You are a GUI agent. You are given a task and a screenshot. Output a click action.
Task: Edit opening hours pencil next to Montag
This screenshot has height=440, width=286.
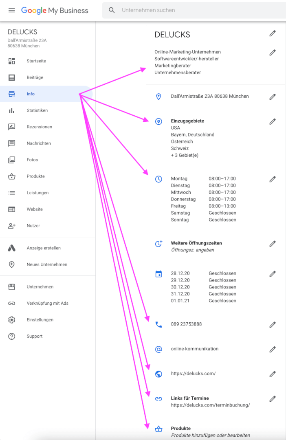click(273, 179)
